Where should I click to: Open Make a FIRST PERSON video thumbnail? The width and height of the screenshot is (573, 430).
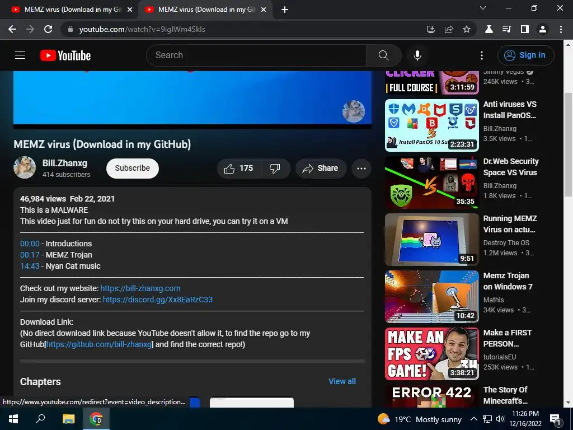click(431, 354)
